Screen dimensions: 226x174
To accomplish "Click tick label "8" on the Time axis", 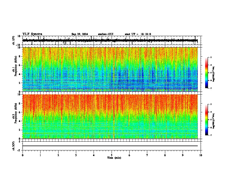I will 165,155.
